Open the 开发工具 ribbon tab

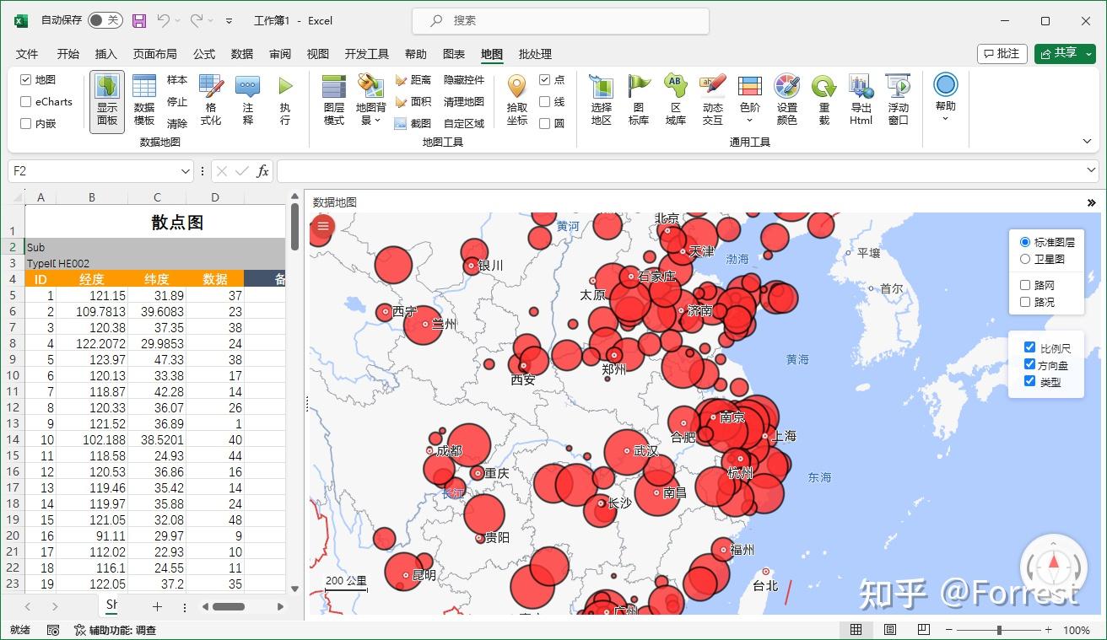pos(366,54)
